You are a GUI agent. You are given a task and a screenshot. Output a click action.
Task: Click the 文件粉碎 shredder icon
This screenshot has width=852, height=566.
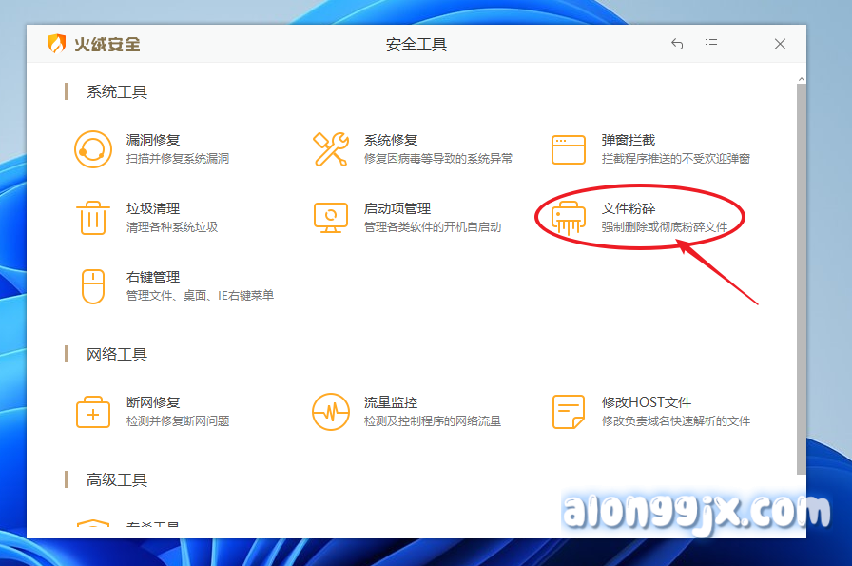[569, 218]
